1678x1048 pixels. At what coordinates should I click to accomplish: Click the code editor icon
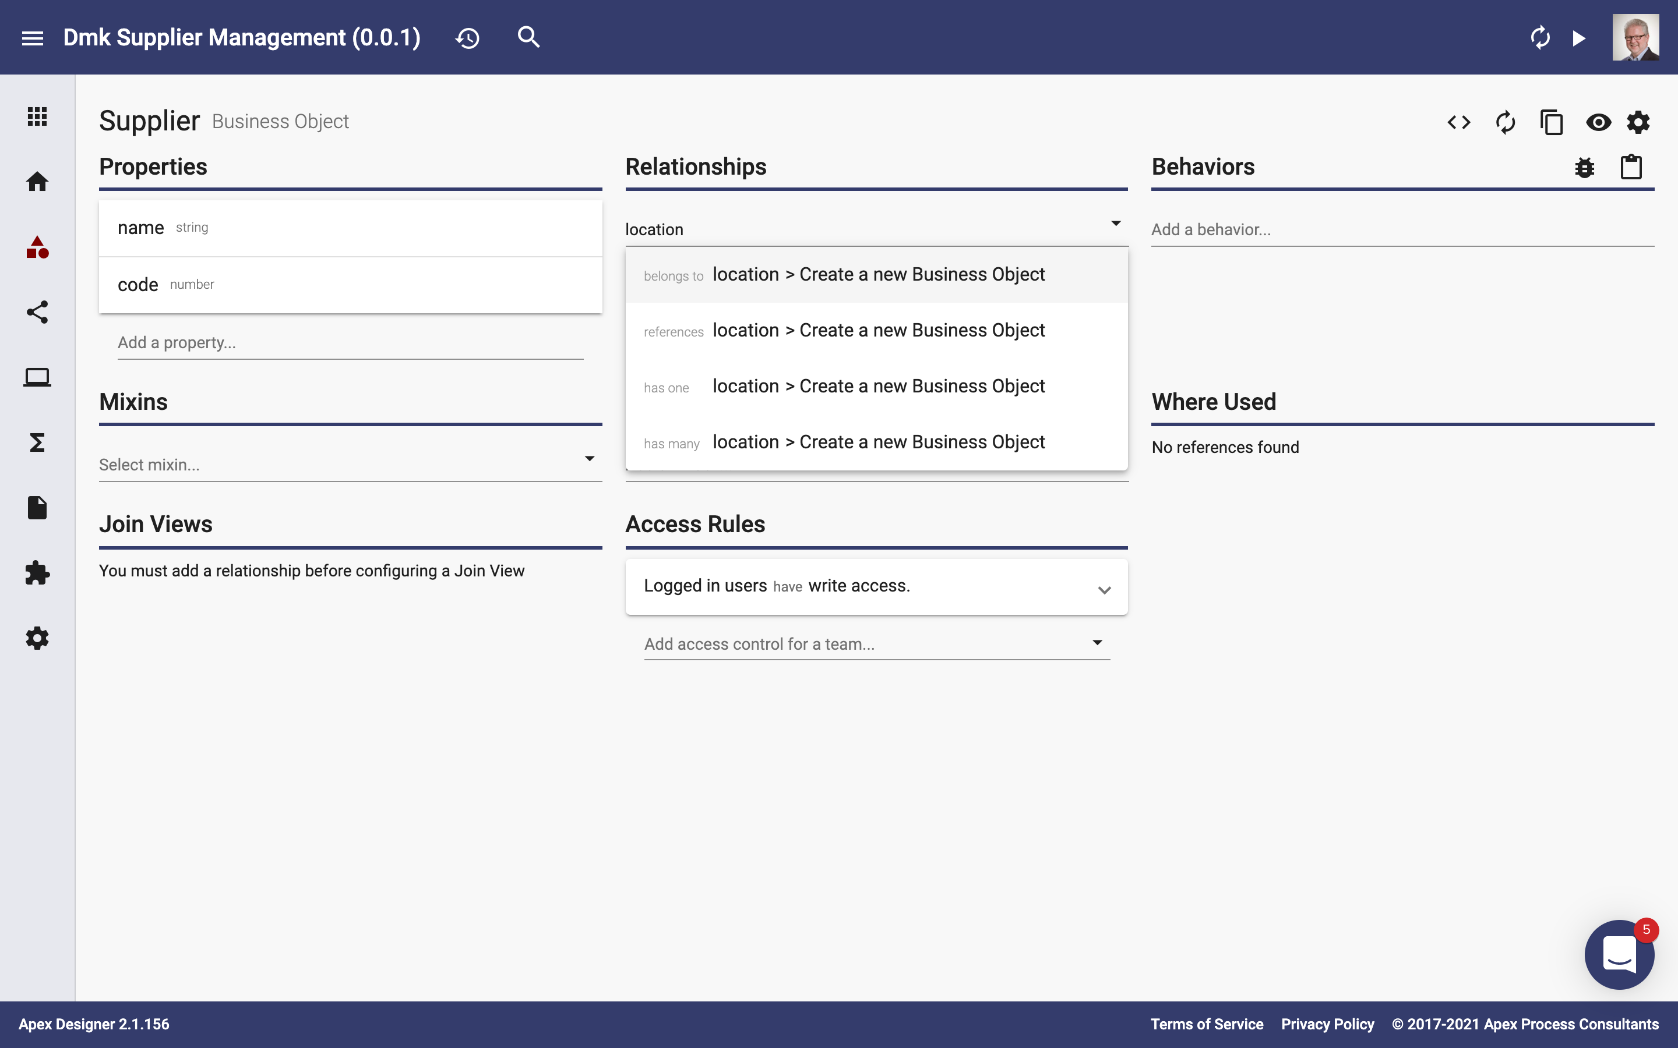(x=1460, y=122)
